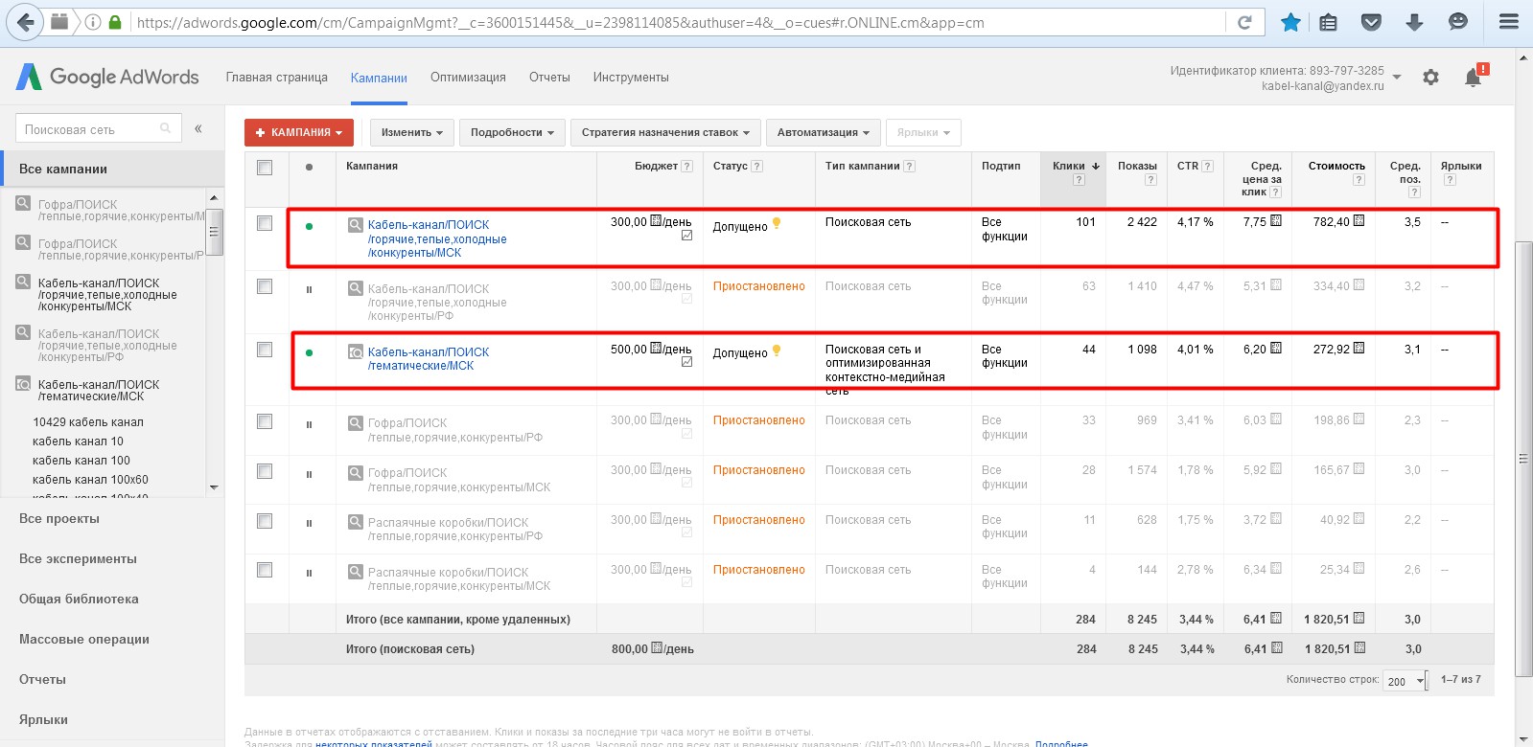Expand the Подробности dropdown
Viewport: 1533px width, 747px height.
512,132
